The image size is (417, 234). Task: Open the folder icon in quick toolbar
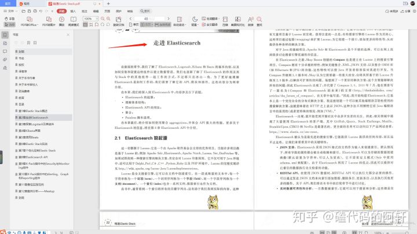click(23, 11)
